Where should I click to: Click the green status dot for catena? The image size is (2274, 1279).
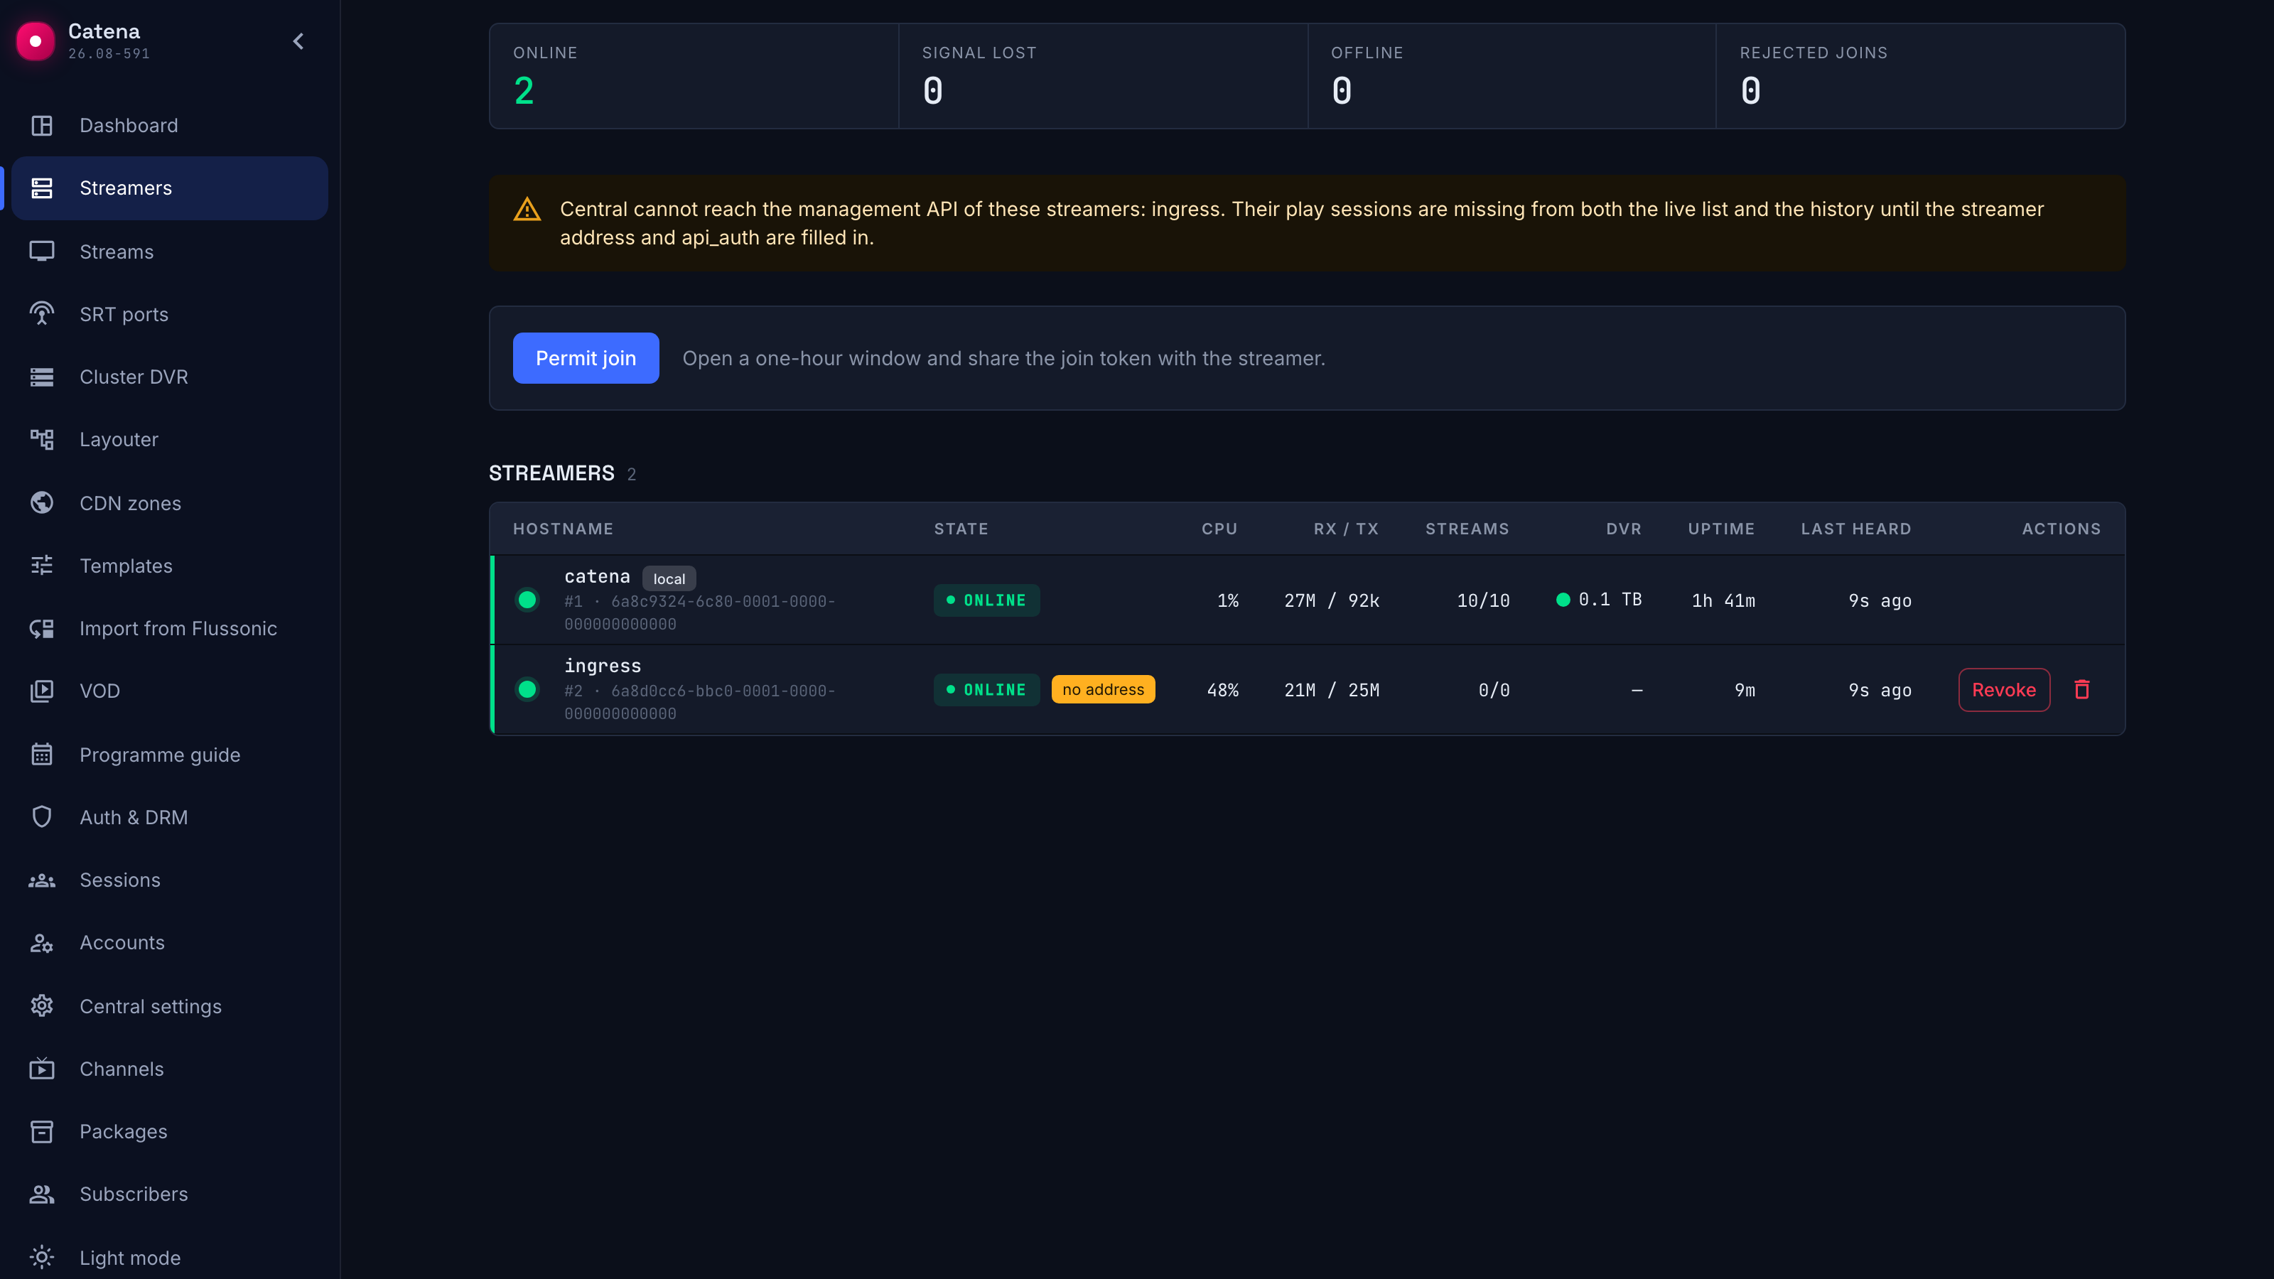[x=527, y=600]
